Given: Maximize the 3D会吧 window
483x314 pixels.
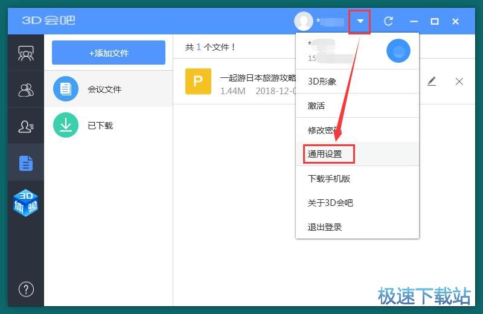Looking at the screenshot, I should [435, 21].
